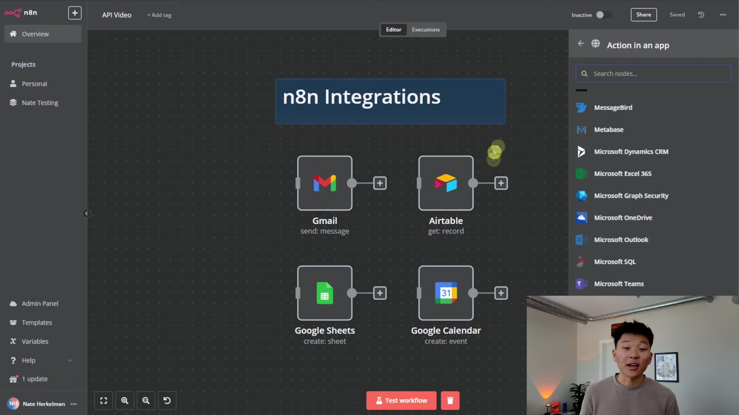The height and width of the screenshot is (415, 739).
Task: View the 1 update notice
Action: pyautogui.click(x=43, y=379)
